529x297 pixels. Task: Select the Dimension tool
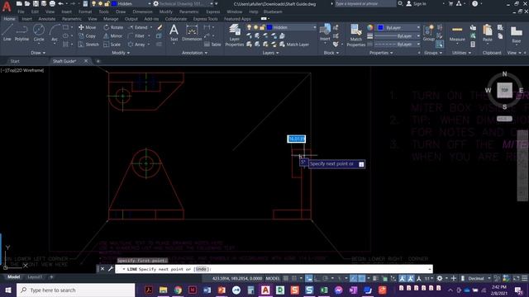tap(192, 33)
